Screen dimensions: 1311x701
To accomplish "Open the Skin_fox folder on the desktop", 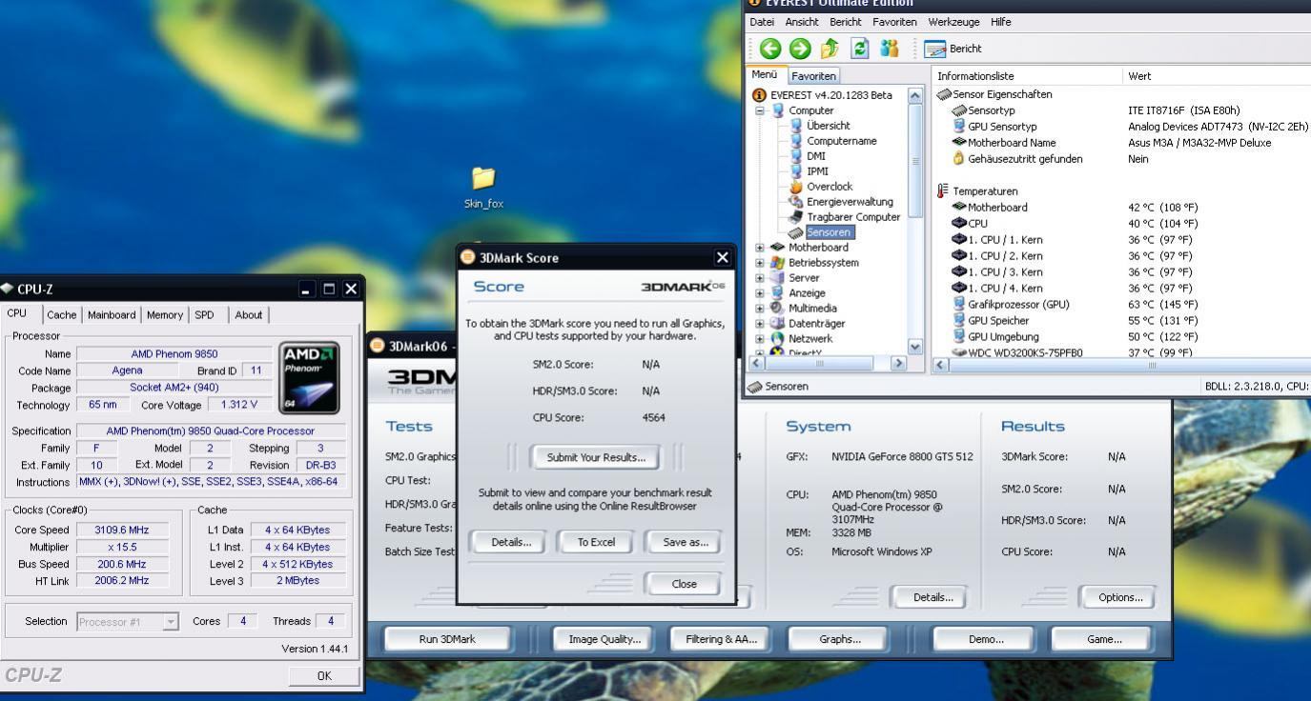I will (x=483, y=185).
